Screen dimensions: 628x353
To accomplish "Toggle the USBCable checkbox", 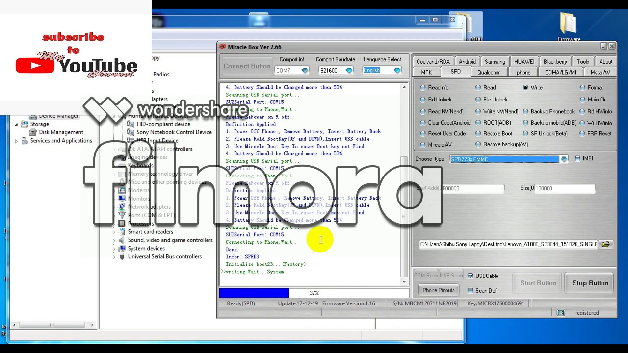I will click(470, 276).
